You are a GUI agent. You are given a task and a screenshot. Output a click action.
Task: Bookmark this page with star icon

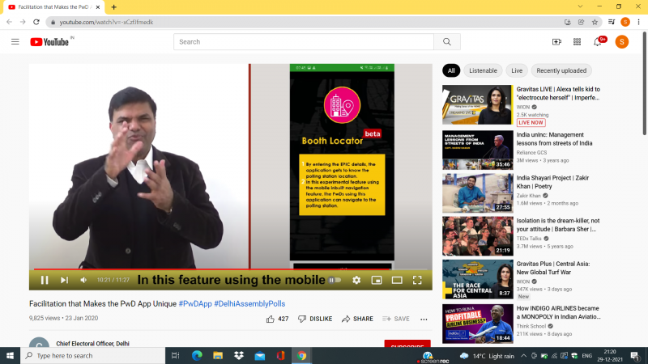point(595,22)
